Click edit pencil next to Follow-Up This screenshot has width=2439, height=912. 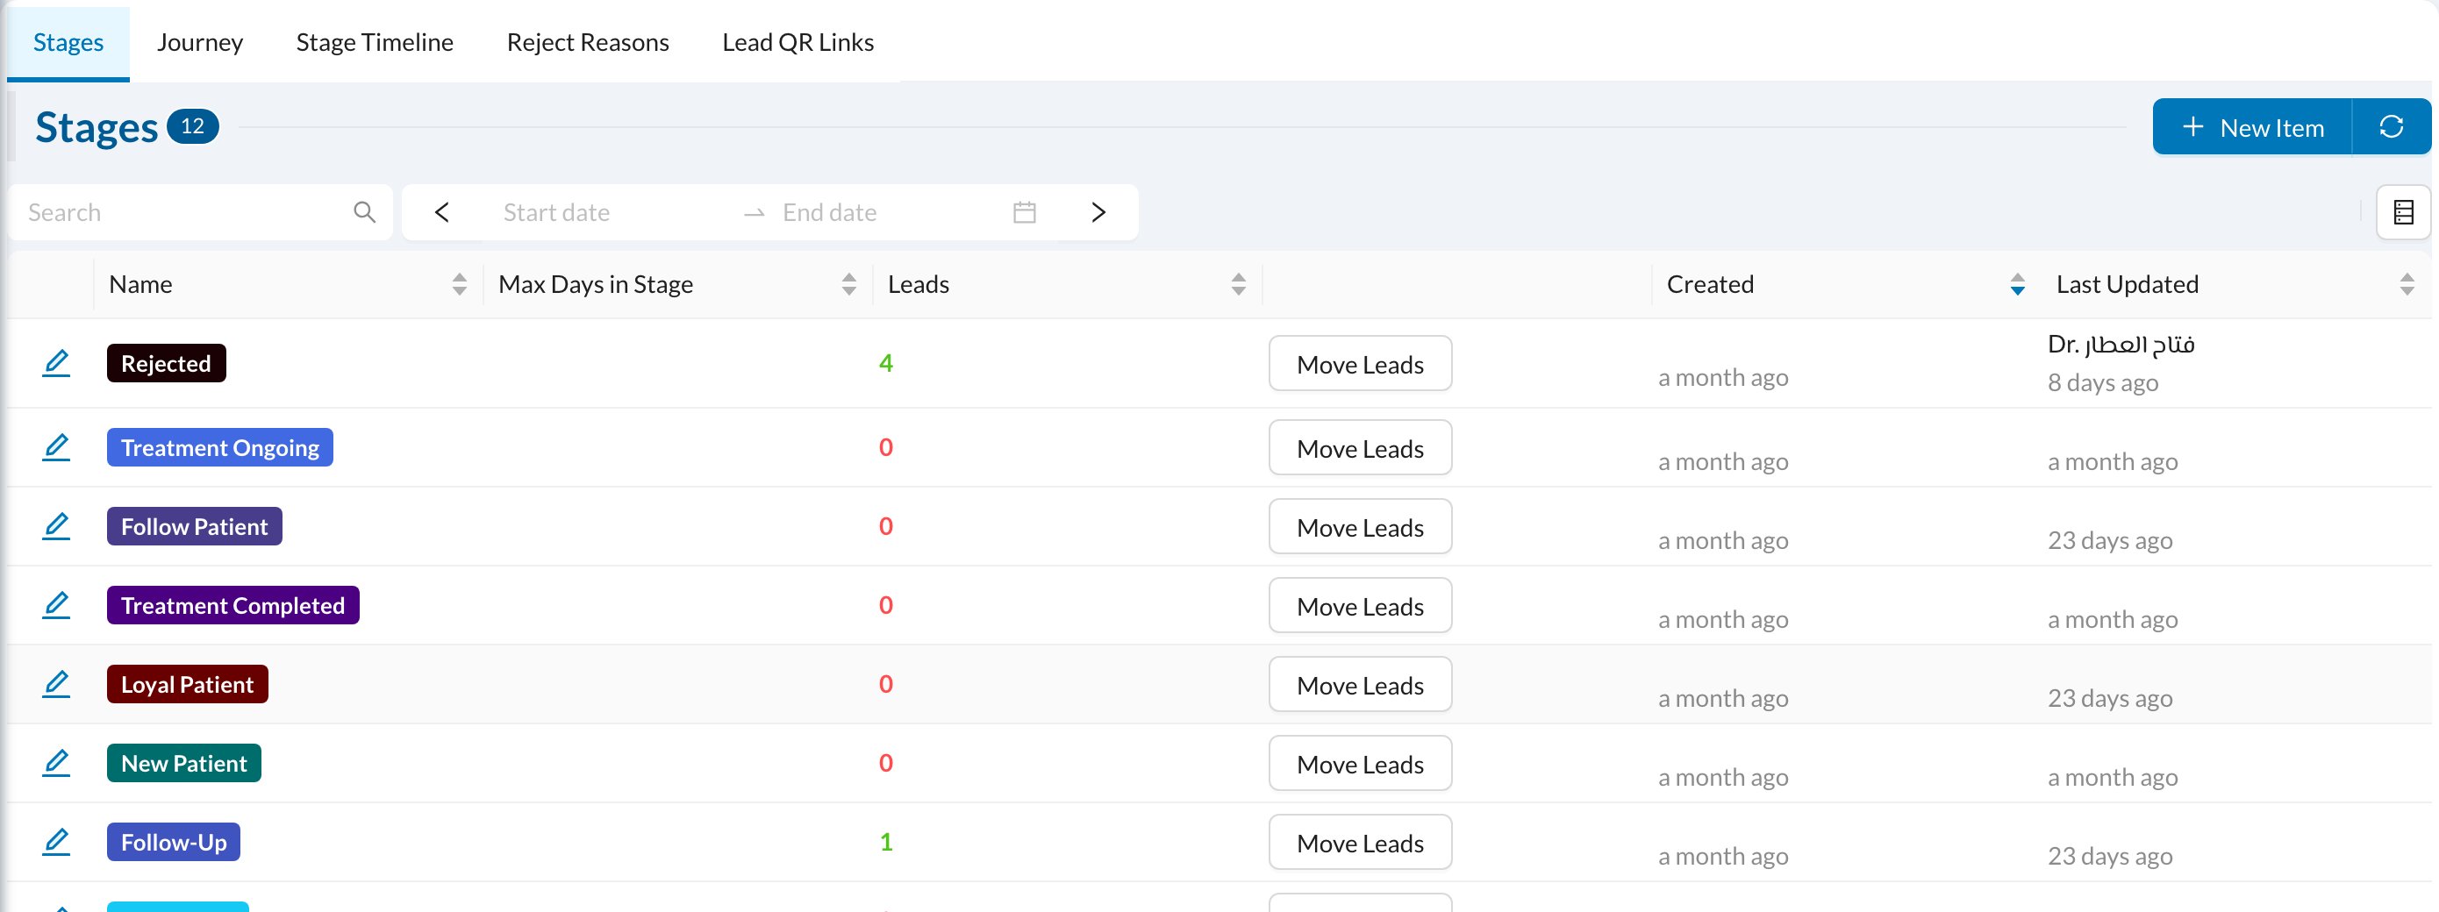[56, 842]
